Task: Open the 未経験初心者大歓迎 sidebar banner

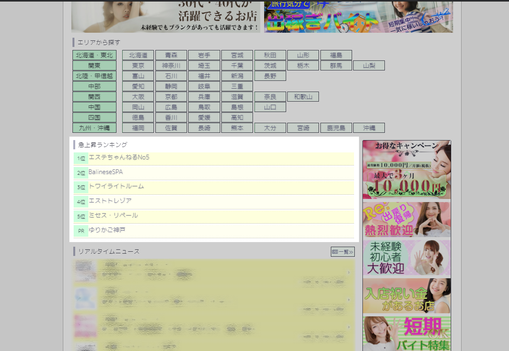Action: coord(406,258)
